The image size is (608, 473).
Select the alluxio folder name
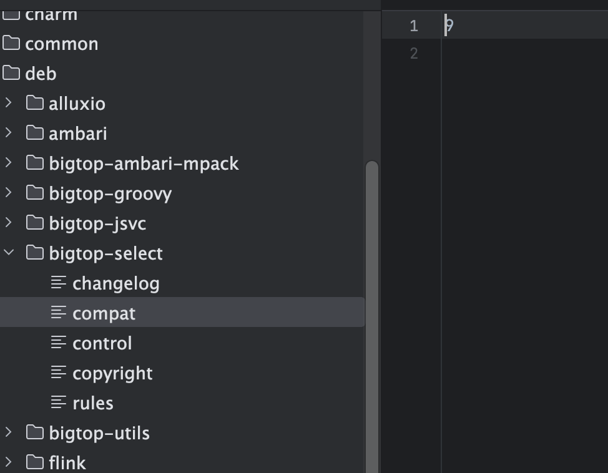[x=77, y=104]
